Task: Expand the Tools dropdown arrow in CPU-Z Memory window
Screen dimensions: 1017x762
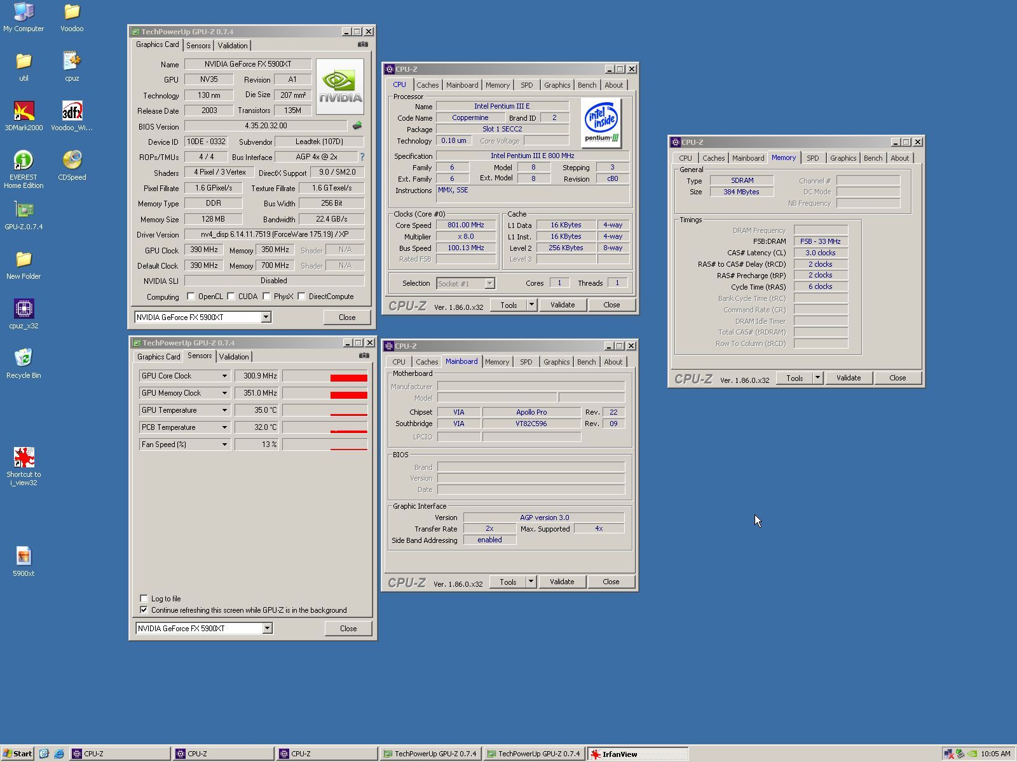Action: click(x=817, y=378)
